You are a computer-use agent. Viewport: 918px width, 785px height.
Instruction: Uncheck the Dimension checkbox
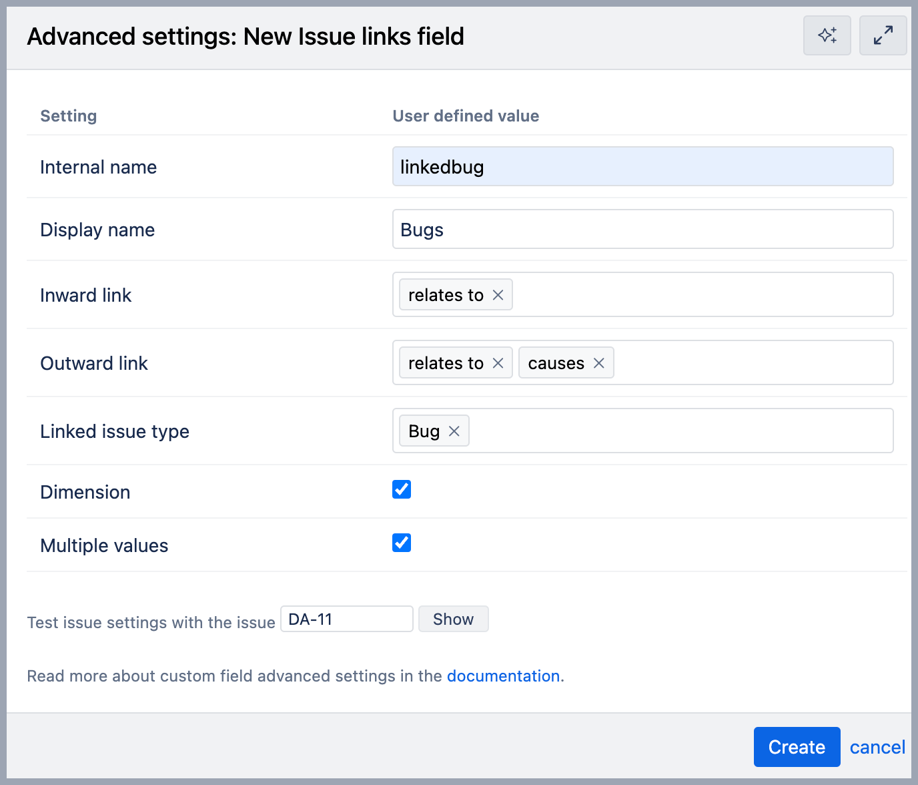[402, 489]
